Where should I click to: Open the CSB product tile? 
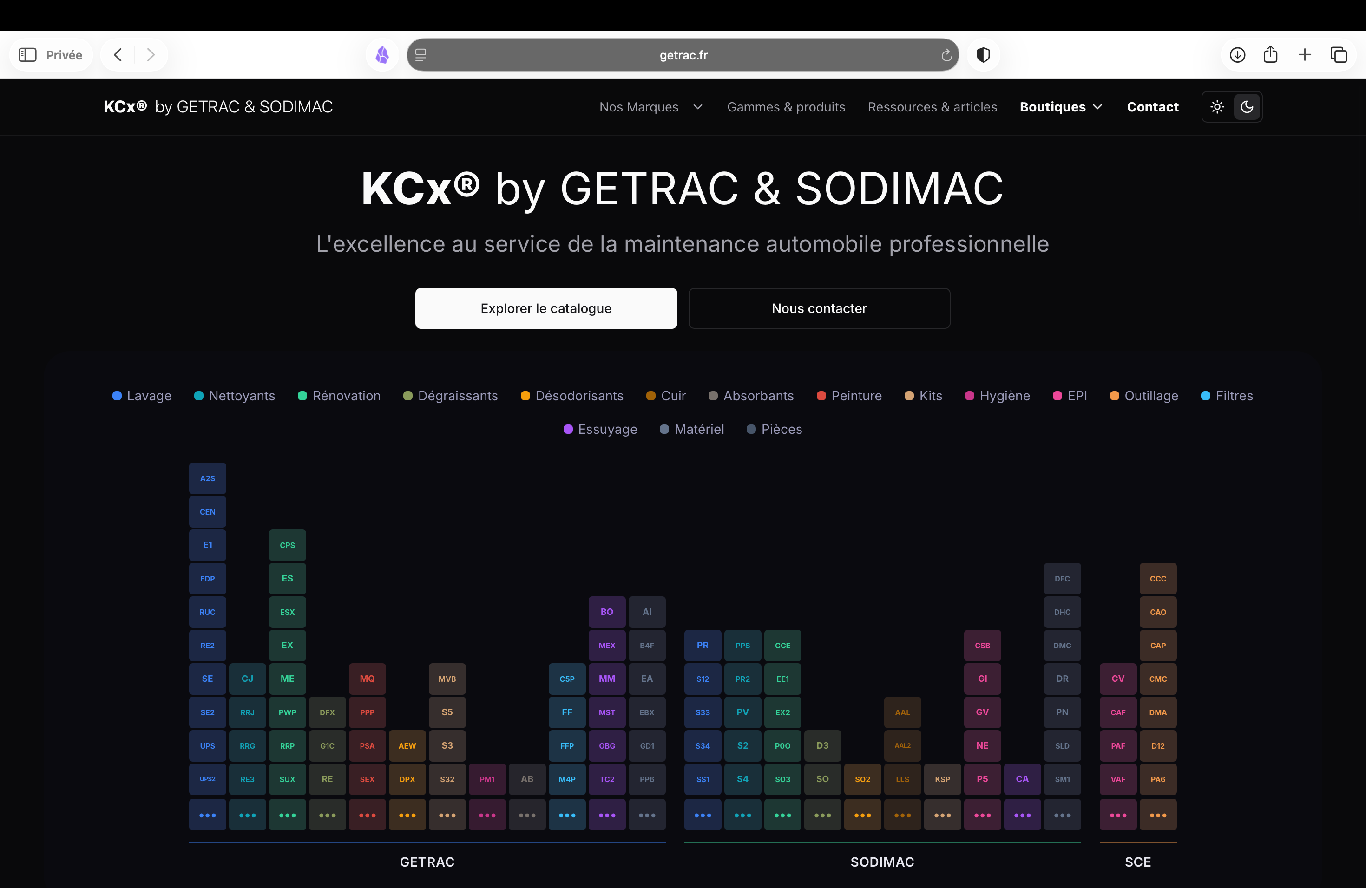tap(982, 646)
